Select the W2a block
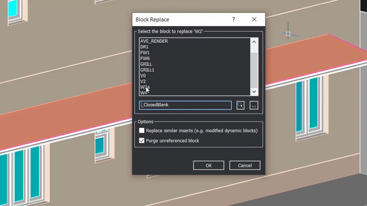367x206 pixels. click(145, 87)
